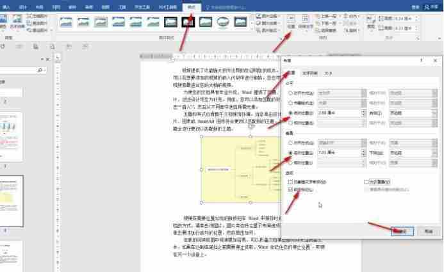Select horizontal 相对位置 relative position radio
This screenshot has width=444, height=272.
click(x=290, y=123)
